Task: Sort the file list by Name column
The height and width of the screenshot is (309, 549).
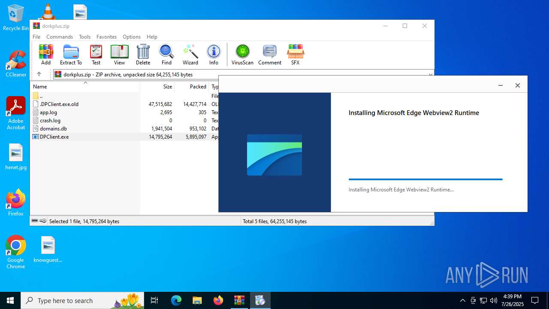Action: click(85, 87)
